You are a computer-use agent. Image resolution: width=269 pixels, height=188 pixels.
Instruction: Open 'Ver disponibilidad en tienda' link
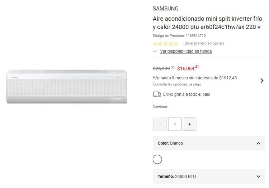tap(186, 51)
